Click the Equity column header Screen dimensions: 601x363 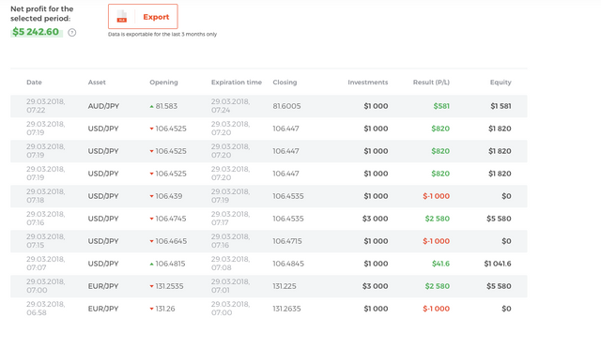coord(501,83)
